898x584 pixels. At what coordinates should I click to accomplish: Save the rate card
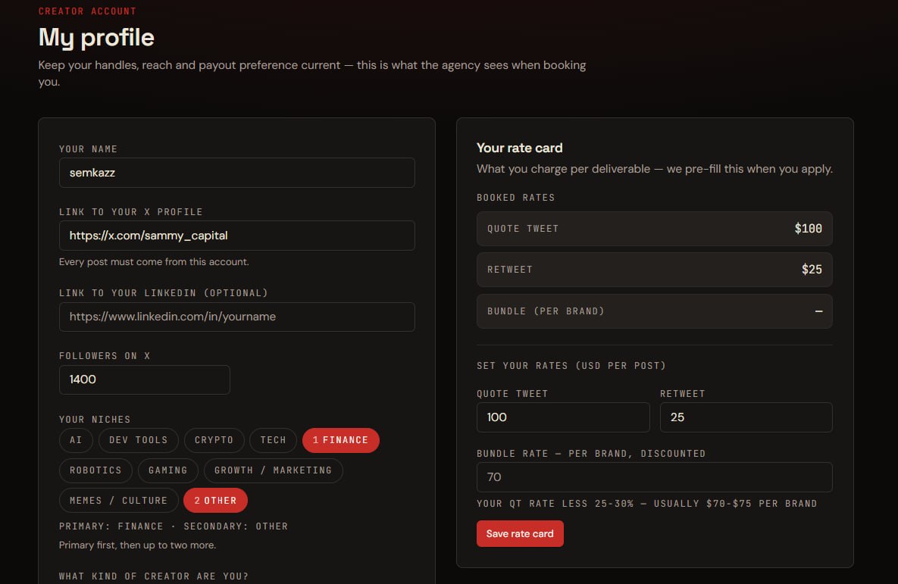click(x=520, y=533)
